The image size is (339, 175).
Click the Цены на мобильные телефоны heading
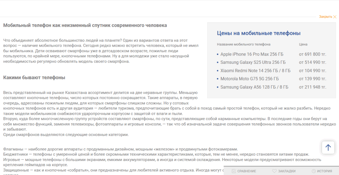coord(259,33)
